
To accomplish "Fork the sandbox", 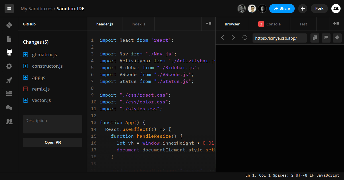I will point(319,8).
